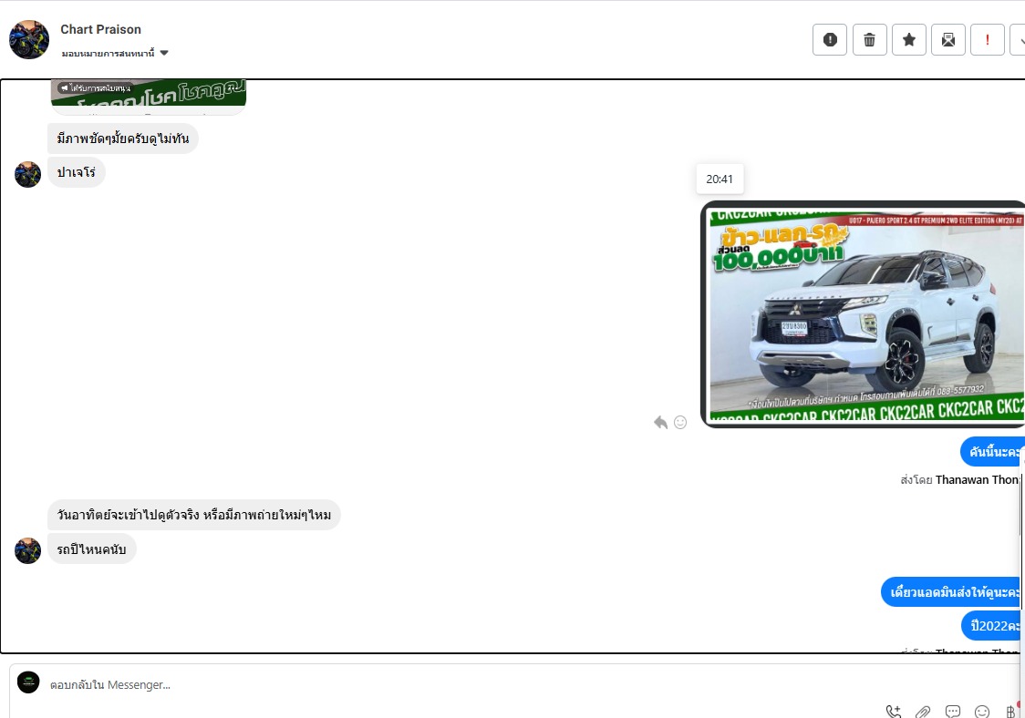
Task: Mark conversation done with checkmark button
Action: coord(1018,40)
